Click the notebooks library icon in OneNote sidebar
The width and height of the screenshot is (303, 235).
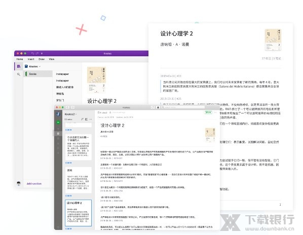pyautogui.click(x=19, y=66)
